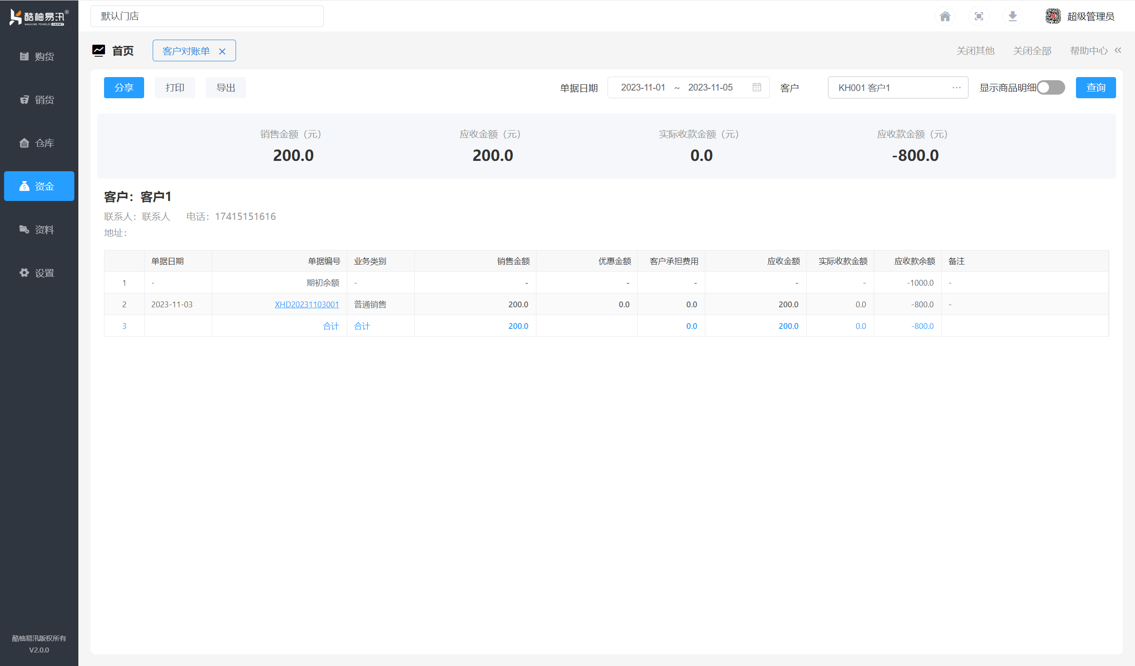Open the calendar icon in date range
This screenshot has height=666, width=1135.
coord(757,87)
